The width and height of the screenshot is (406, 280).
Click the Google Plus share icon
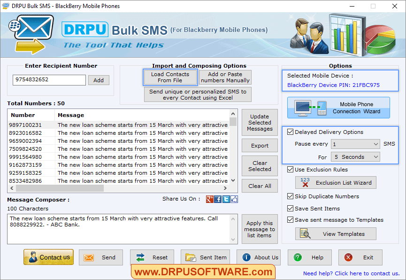209,199
